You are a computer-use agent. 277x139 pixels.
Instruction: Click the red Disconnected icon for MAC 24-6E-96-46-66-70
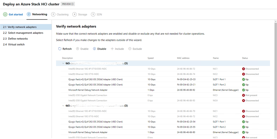tap(243, 111)
